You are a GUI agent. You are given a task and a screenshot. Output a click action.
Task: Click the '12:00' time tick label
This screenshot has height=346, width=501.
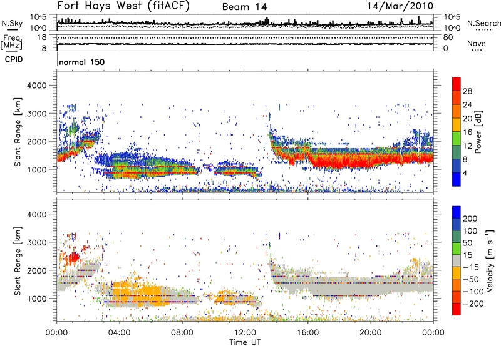[x=245, y=333]
